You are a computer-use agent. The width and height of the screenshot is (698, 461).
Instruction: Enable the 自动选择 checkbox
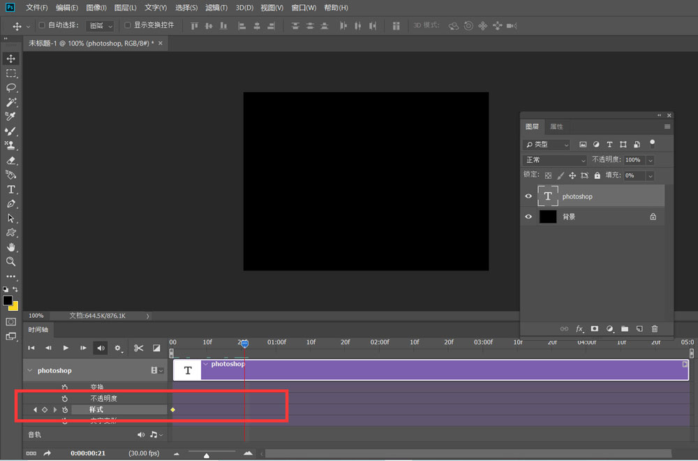click(x=42, y=26)
